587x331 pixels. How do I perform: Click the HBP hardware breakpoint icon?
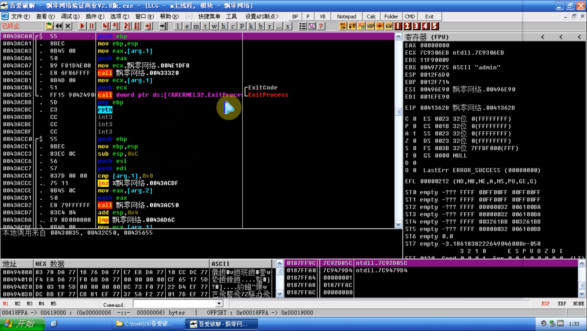click(371, 26)
